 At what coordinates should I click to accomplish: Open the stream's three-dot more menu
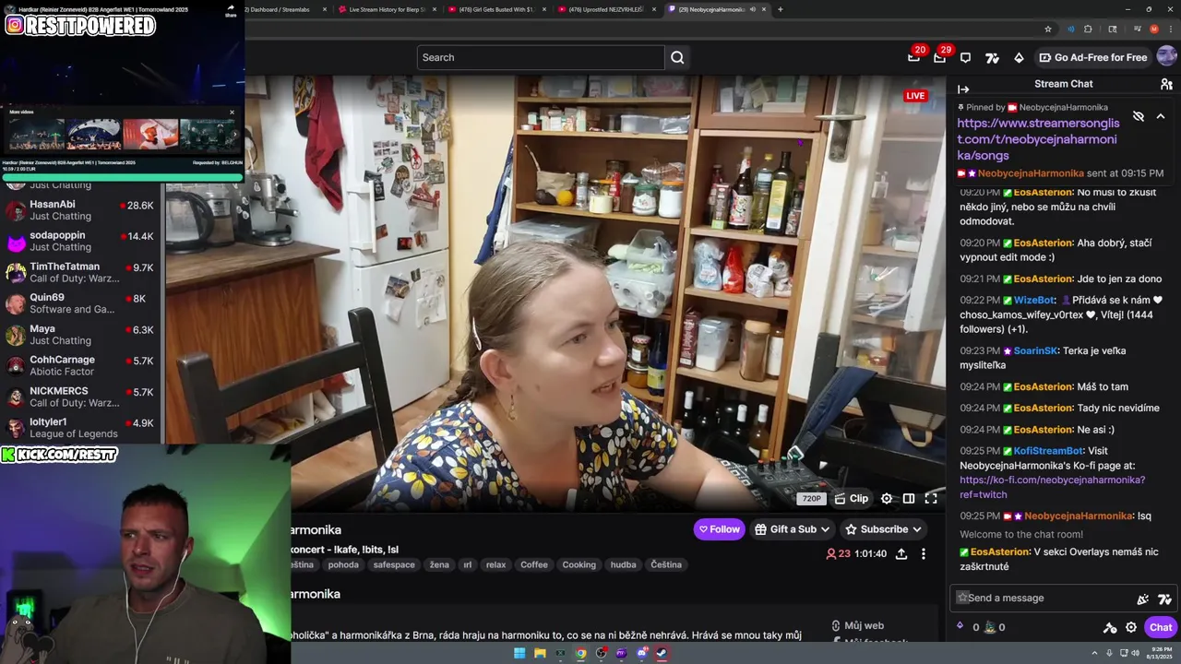tap(923, 553)
